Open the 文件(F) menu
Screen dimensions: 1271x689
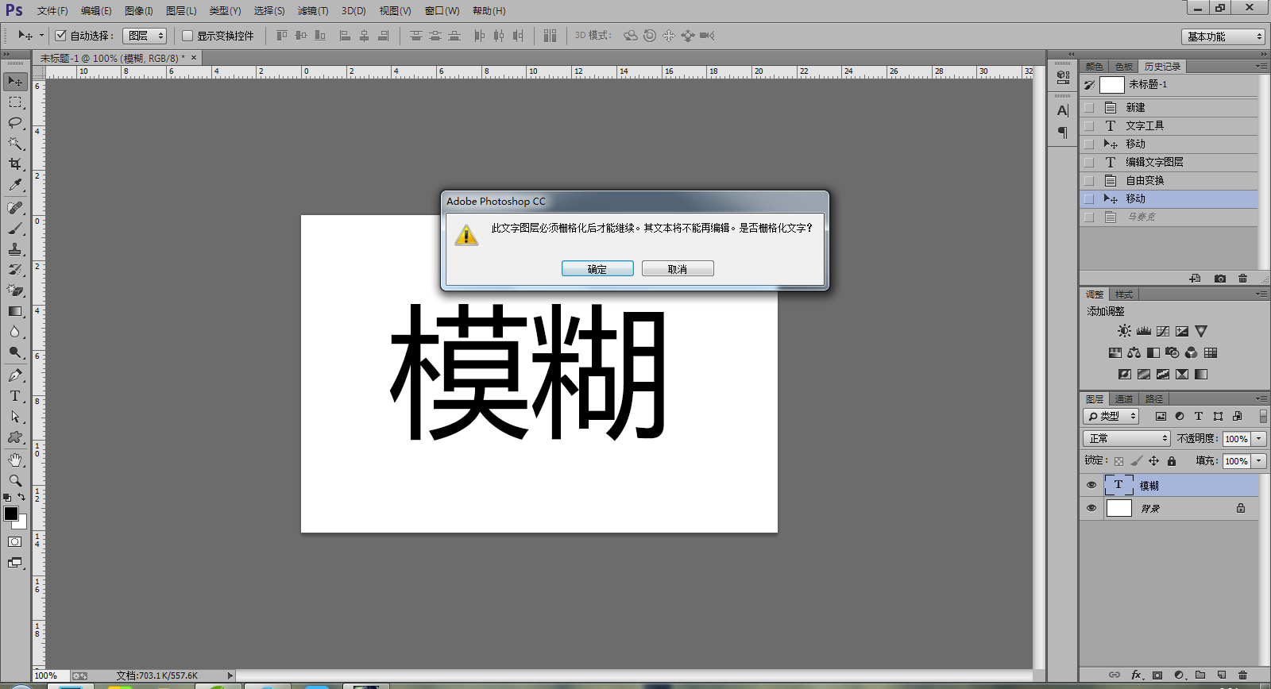tap(52, 11)
